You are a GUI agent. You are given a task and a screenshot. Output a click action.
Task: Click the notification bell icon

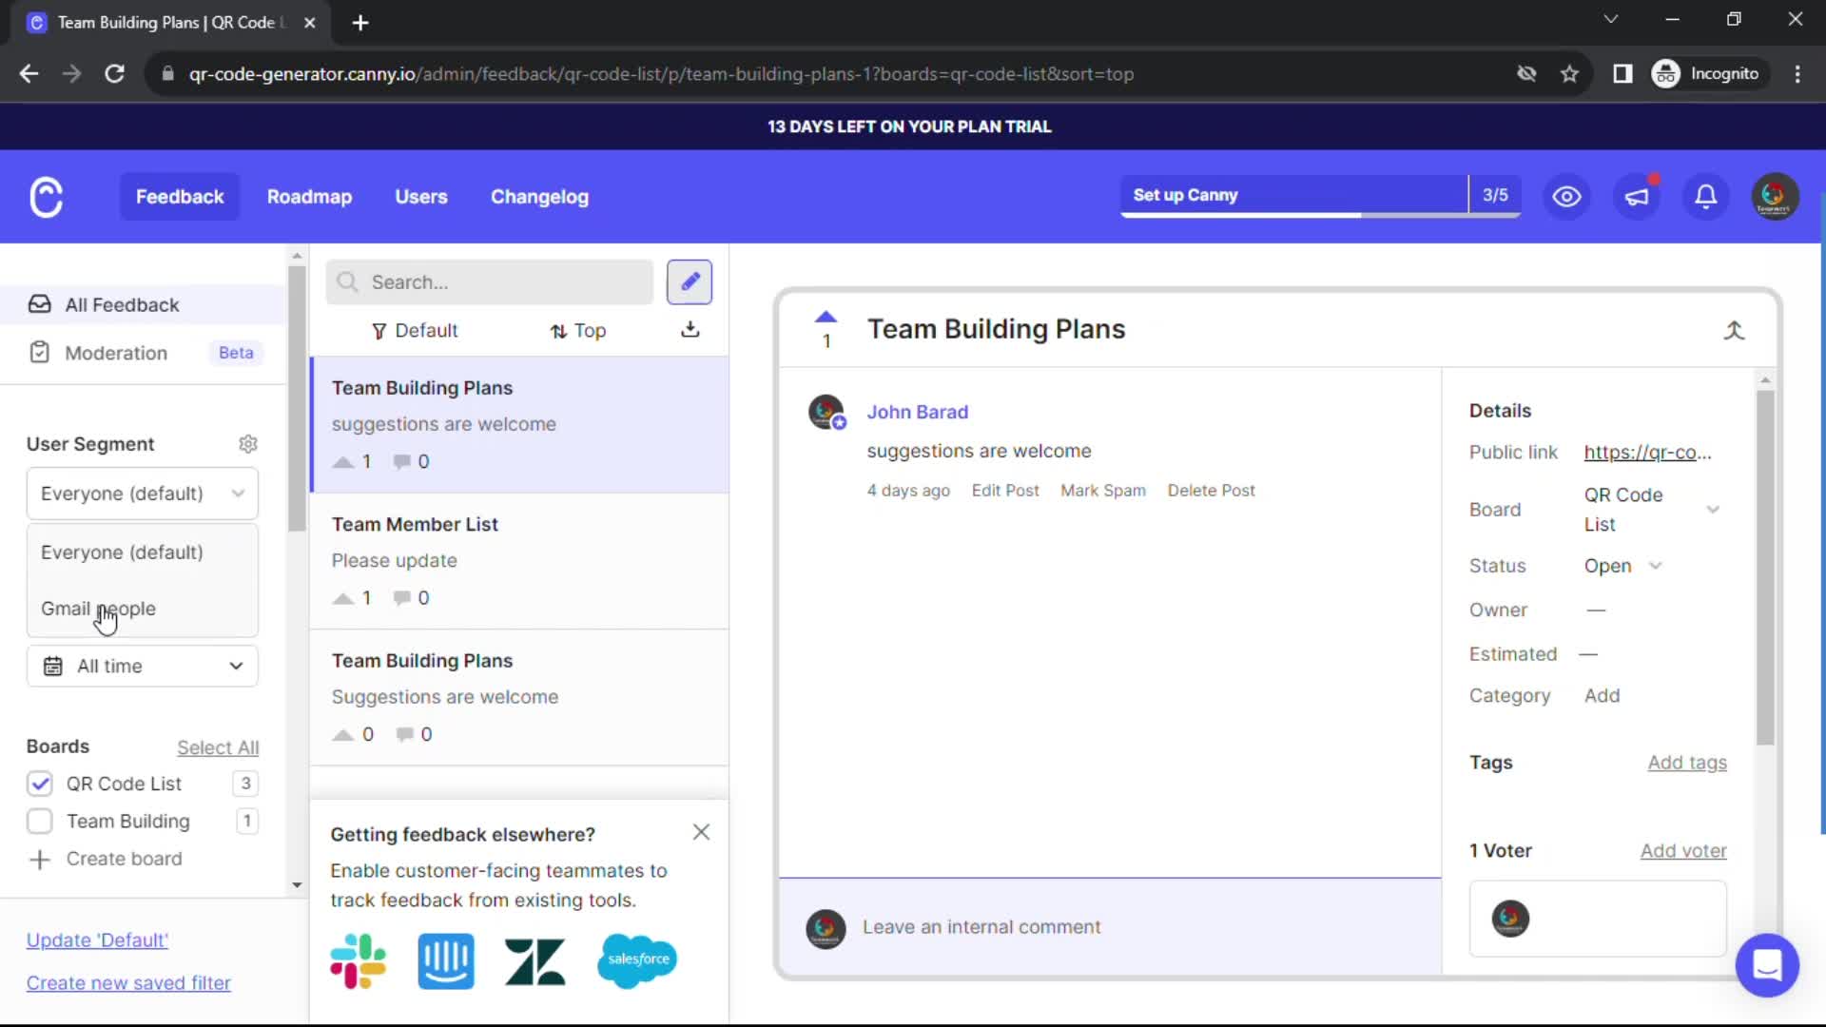(1707, 196)
